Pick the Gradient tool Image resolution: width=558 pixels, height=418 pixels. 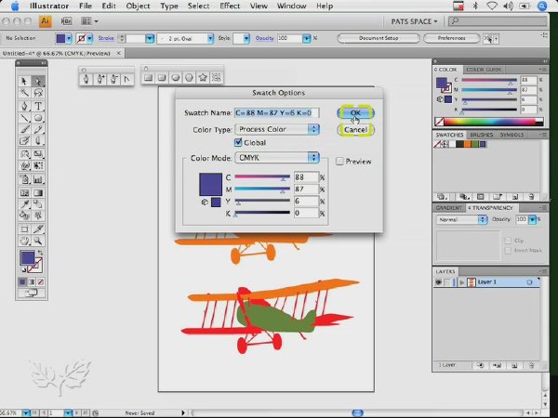pos(38,193)
